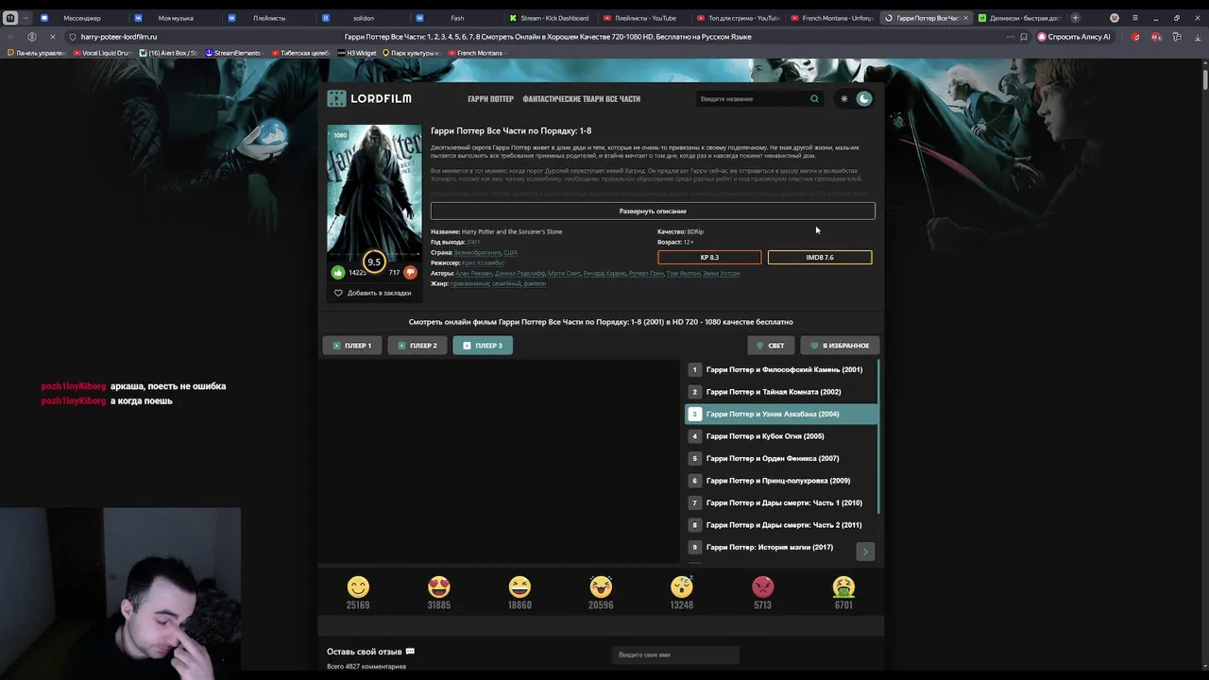Click the Эмма Уотсон actor link
This screenshot has width=1209, height=680.
click(x=723, y=273)
